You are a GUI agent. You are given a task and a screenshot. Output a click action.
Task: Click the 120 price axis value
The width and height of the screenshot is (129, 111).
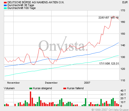(x=123, y=69)
